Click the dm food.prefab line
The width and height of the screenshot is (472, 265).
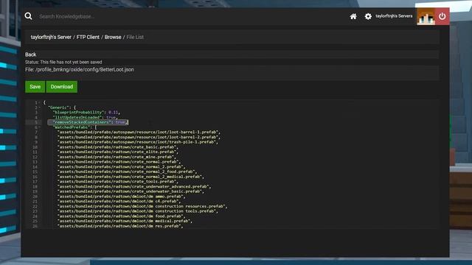[121, 216]
